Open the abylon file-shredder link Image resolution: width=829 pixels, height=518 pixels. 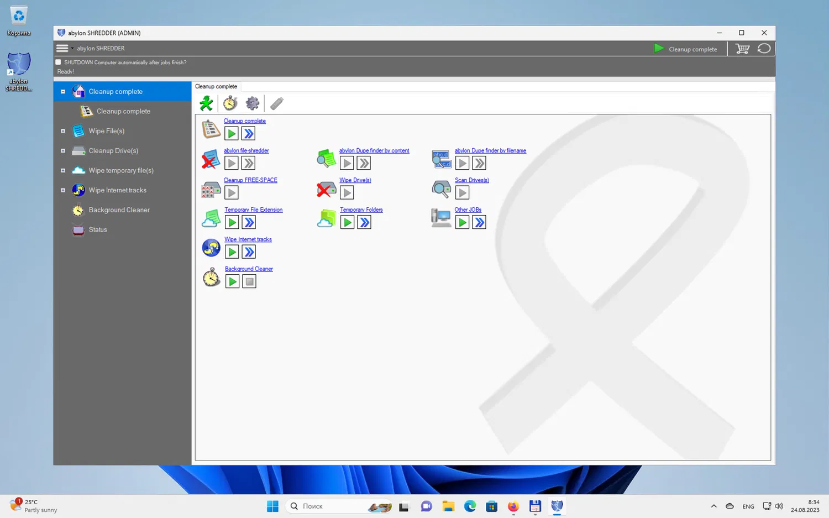point(246,150)
